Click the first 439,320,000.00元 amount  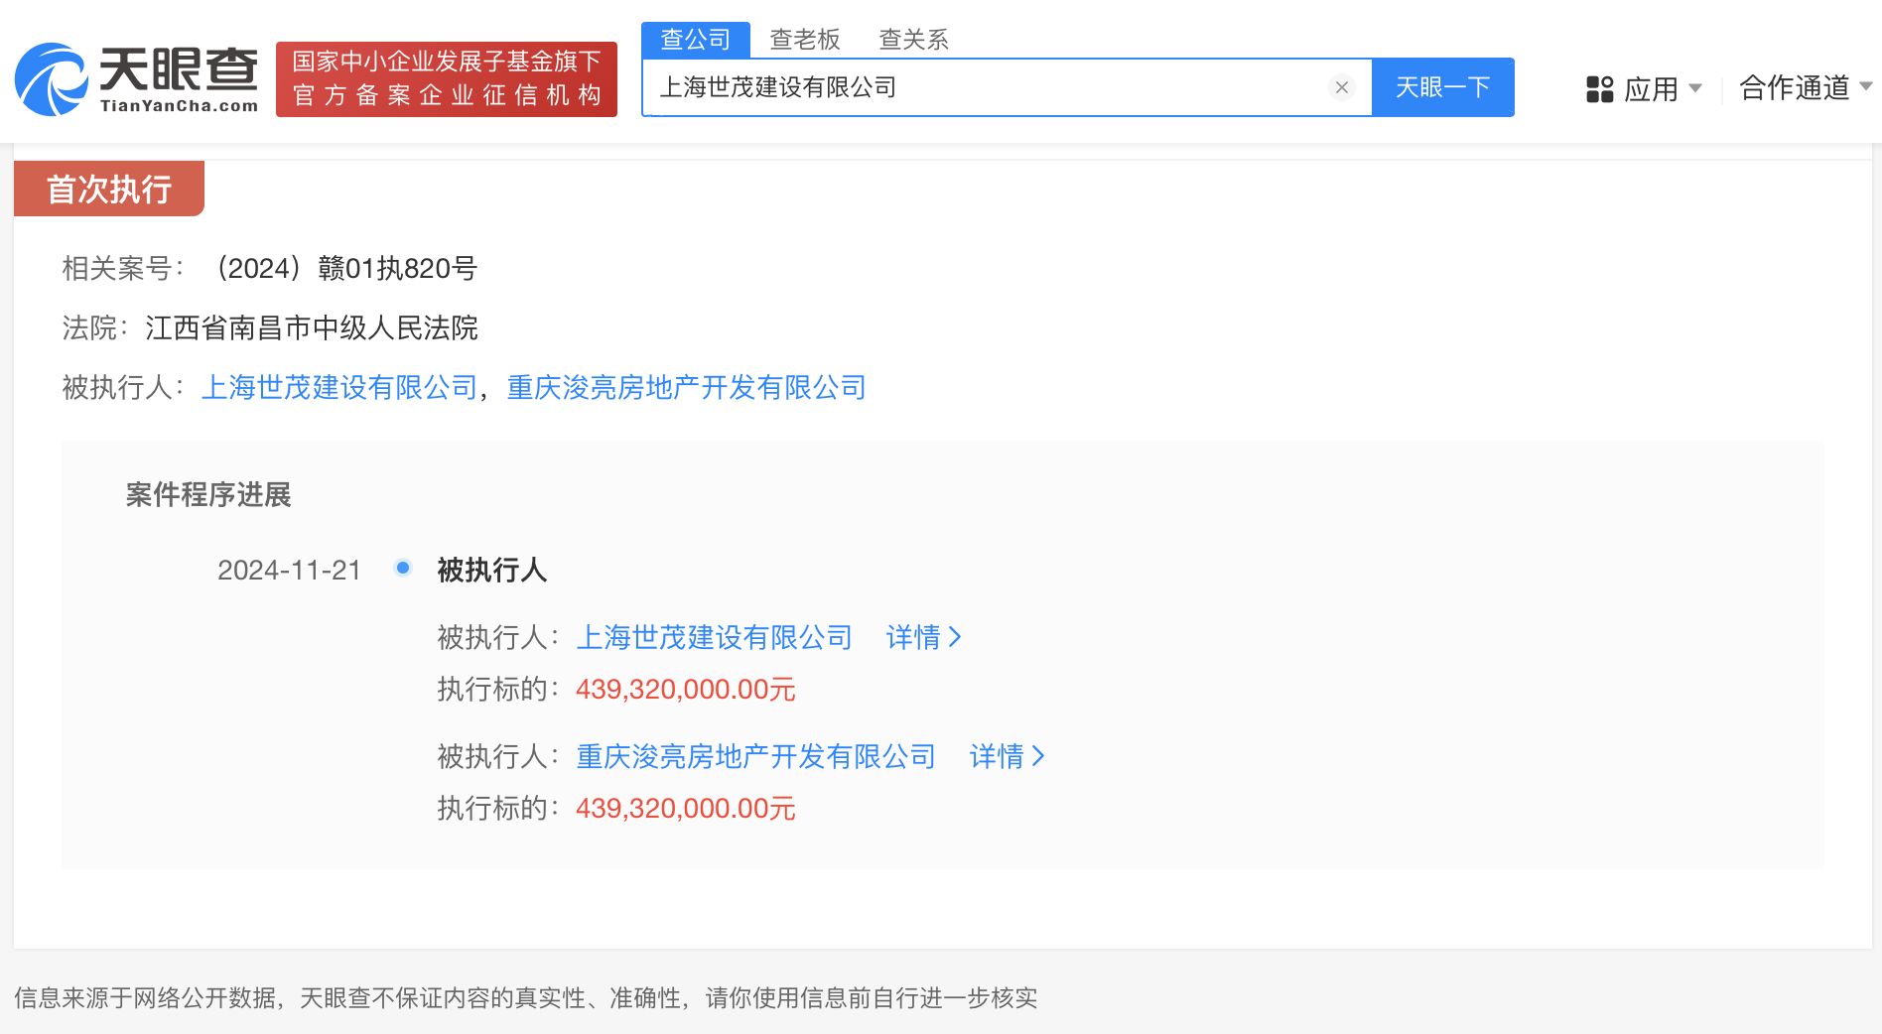pos(686,689)
